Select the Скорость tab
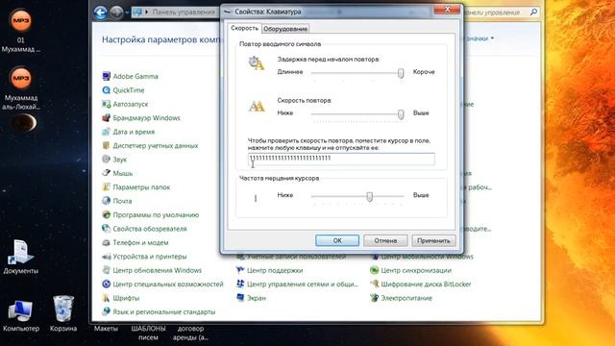This screenshot has height=346, width=615. [244, 28]
